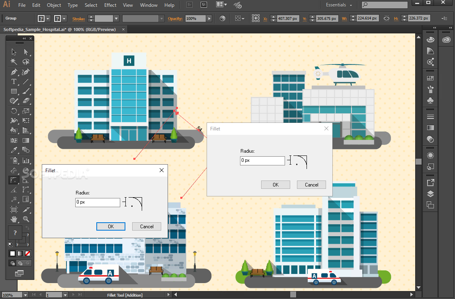Select the Lasso tool
This screenshot has height=299, width=455.
26,61
